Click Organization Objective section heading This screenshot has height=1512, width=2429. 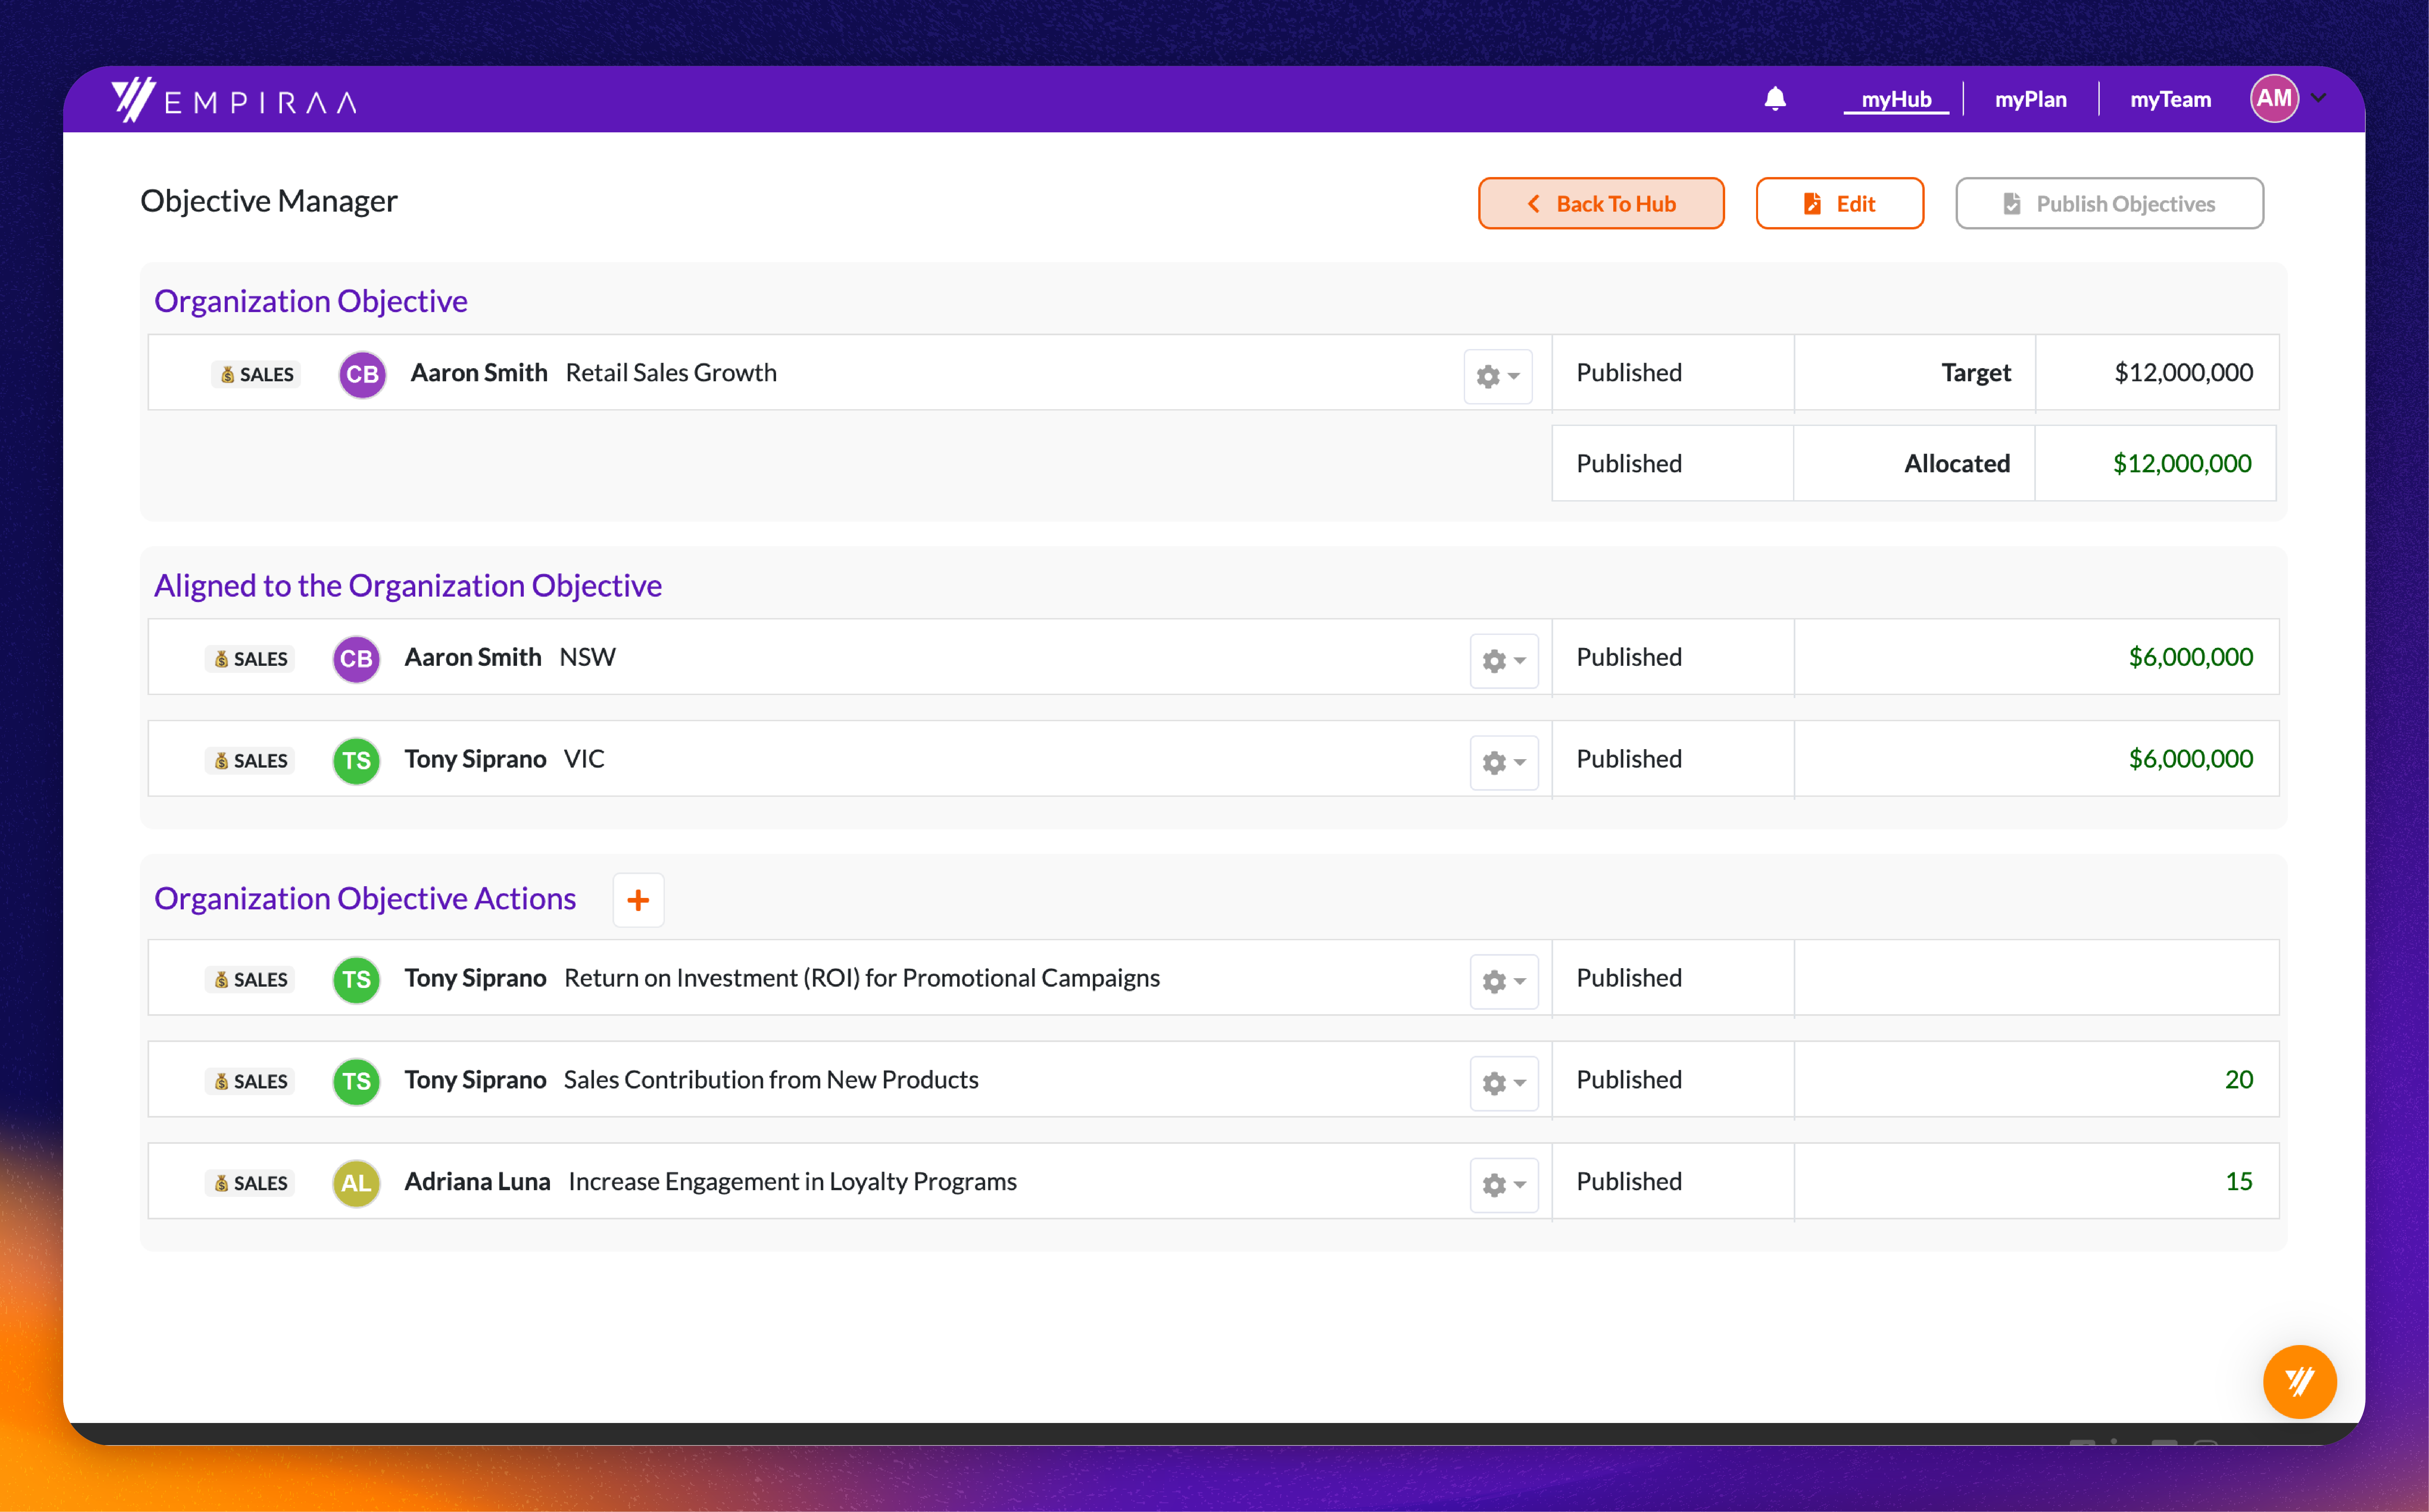[311, 301]
